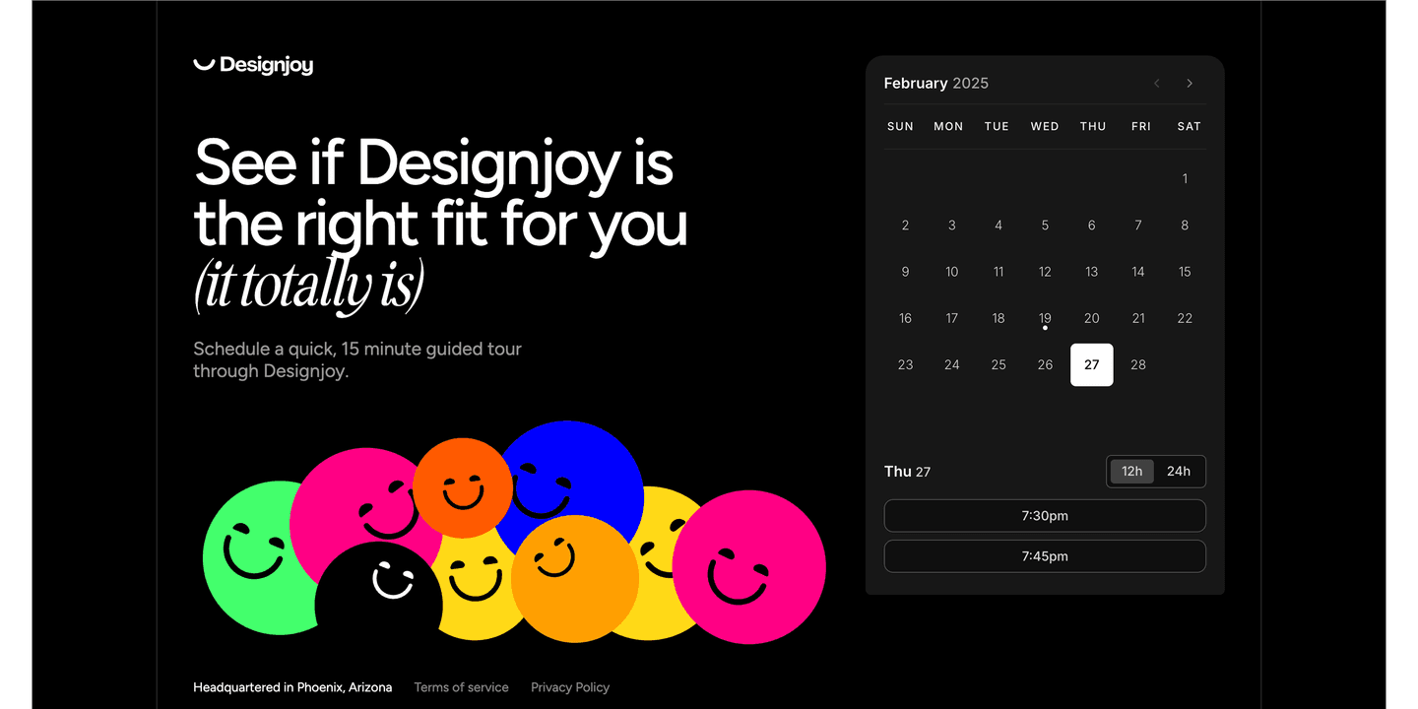Click the SAT column header
1418x709 pixels.
tap(1190, 127)
